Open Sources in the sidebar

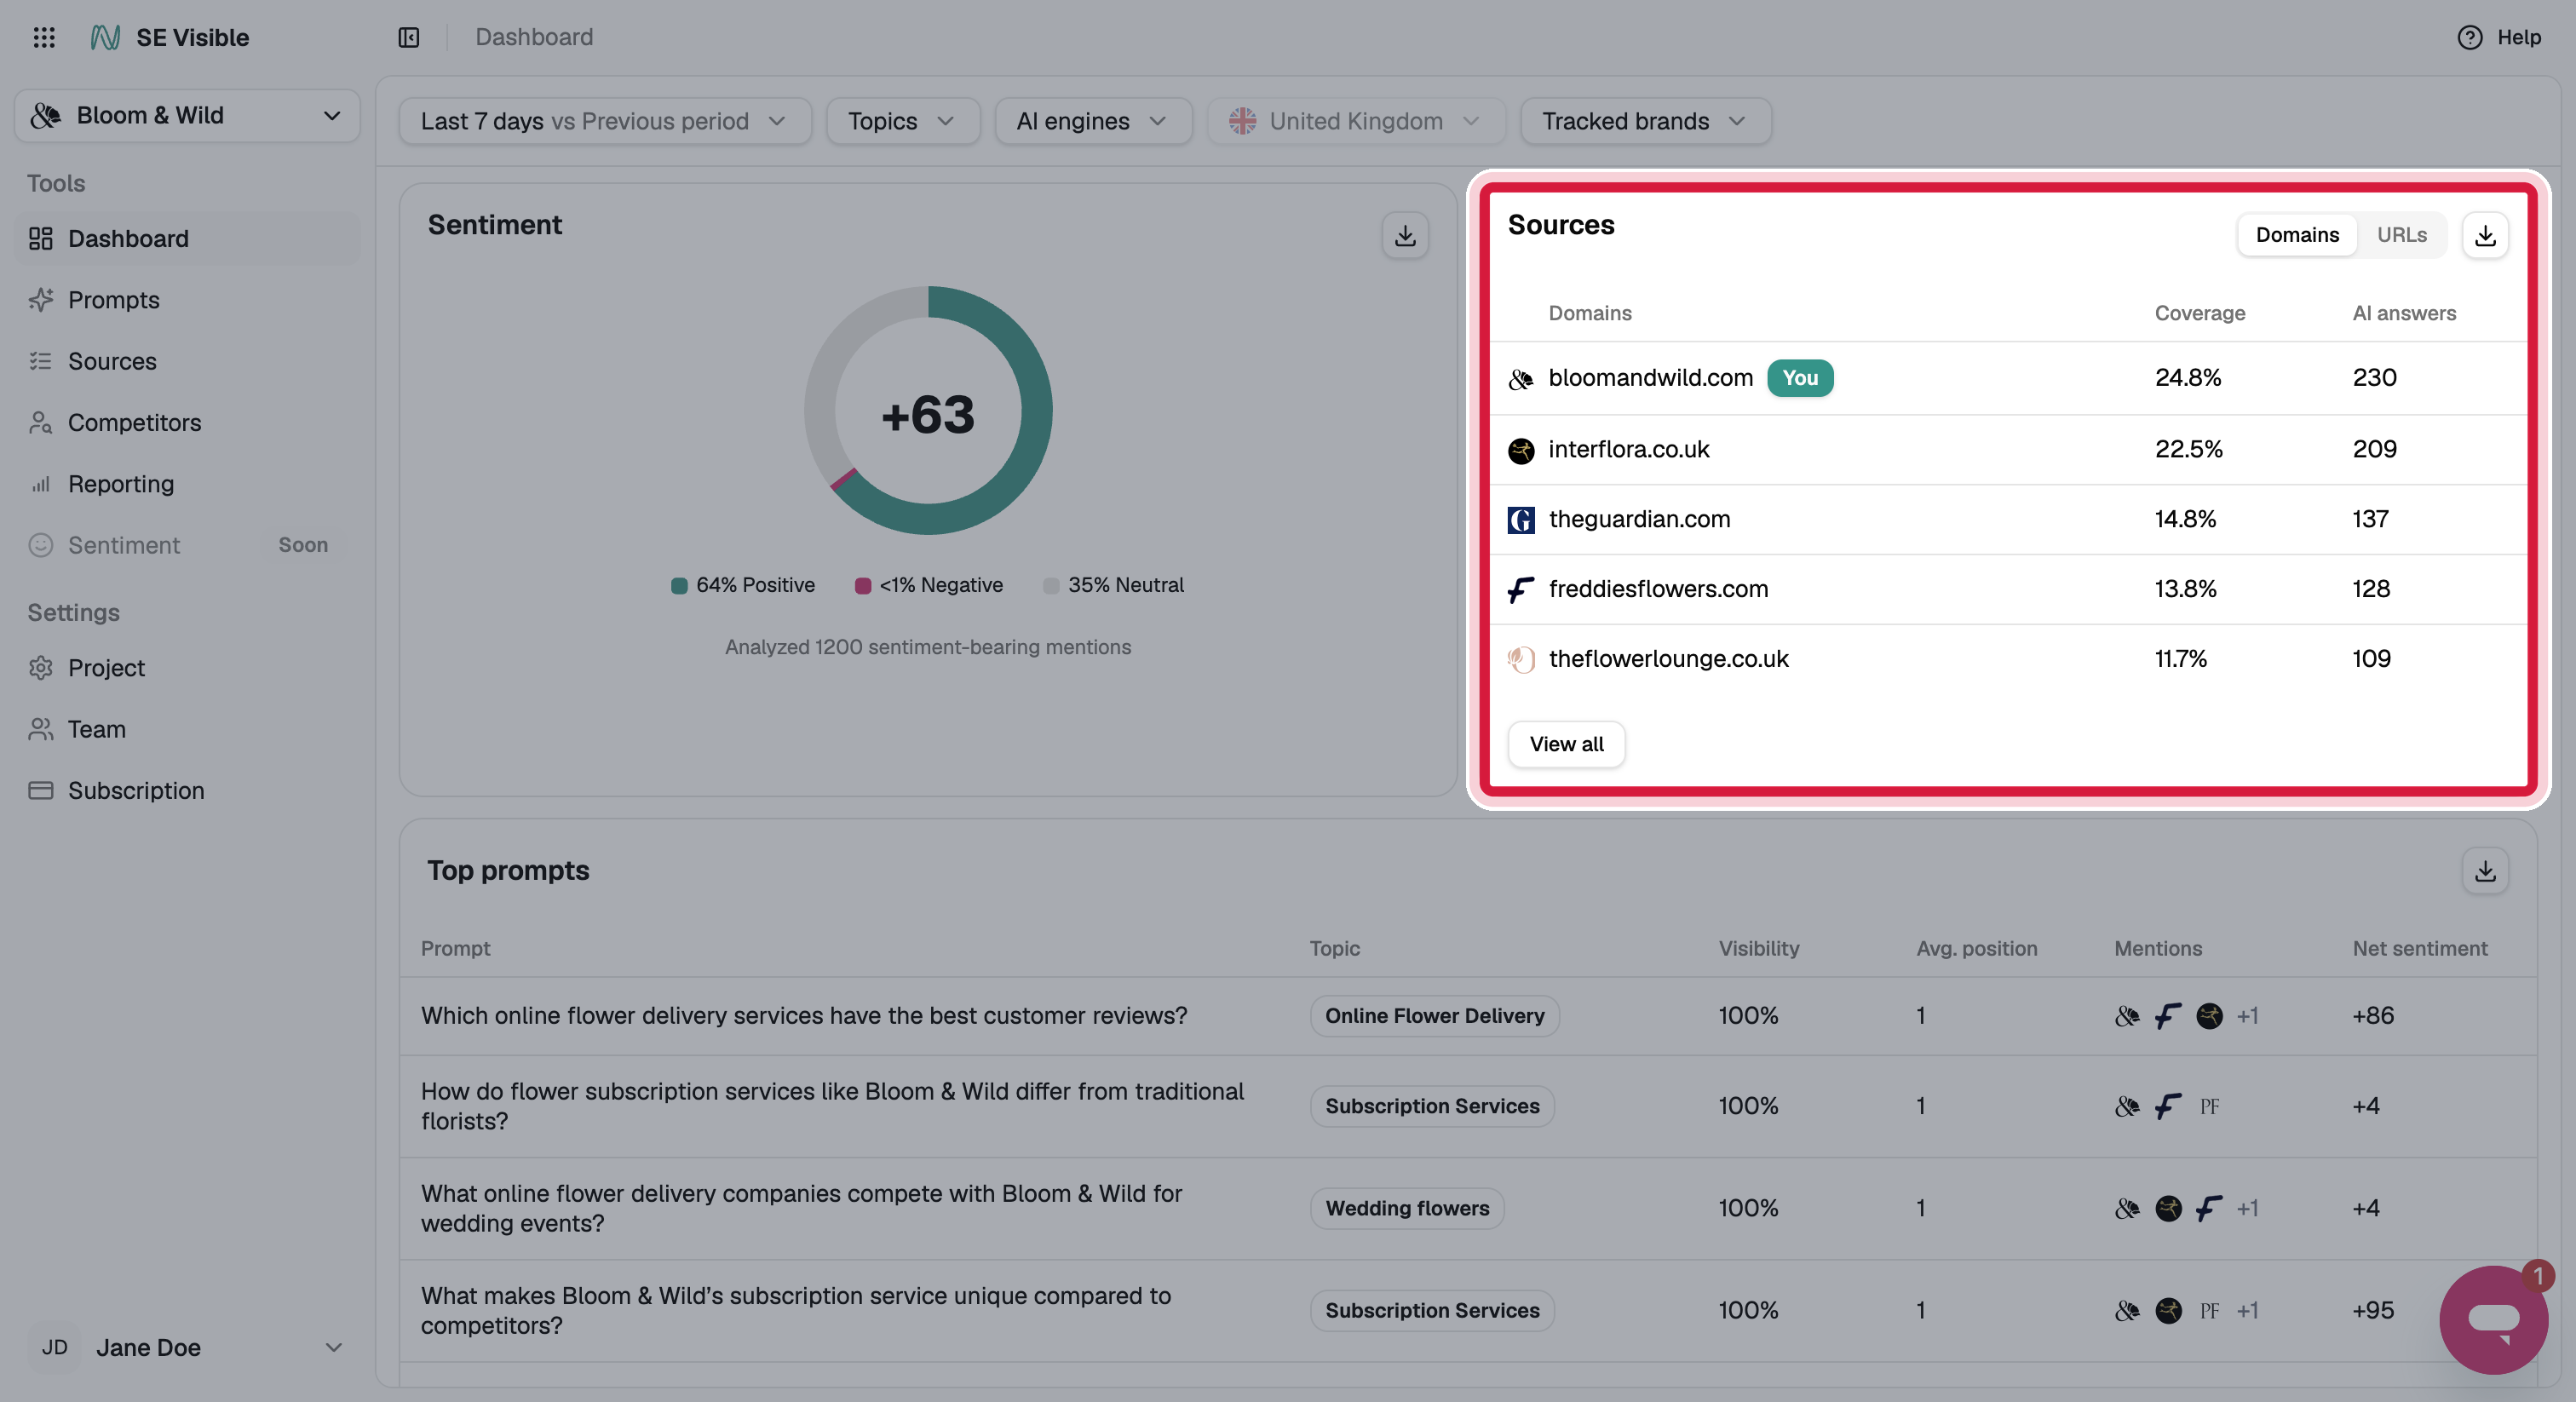[187, 361]
